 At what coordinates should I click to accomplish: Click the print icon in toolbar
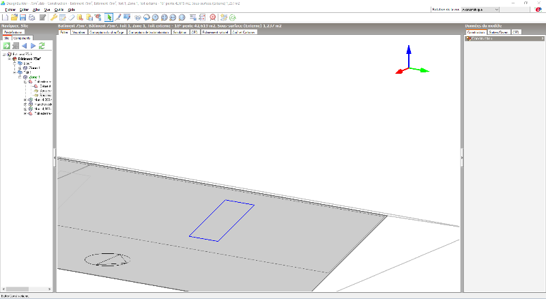(32, 17)
